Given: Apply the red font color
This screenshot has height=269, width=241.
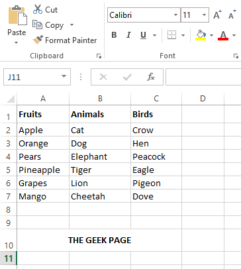Looking at the screenshot, I should click(223, 35).
